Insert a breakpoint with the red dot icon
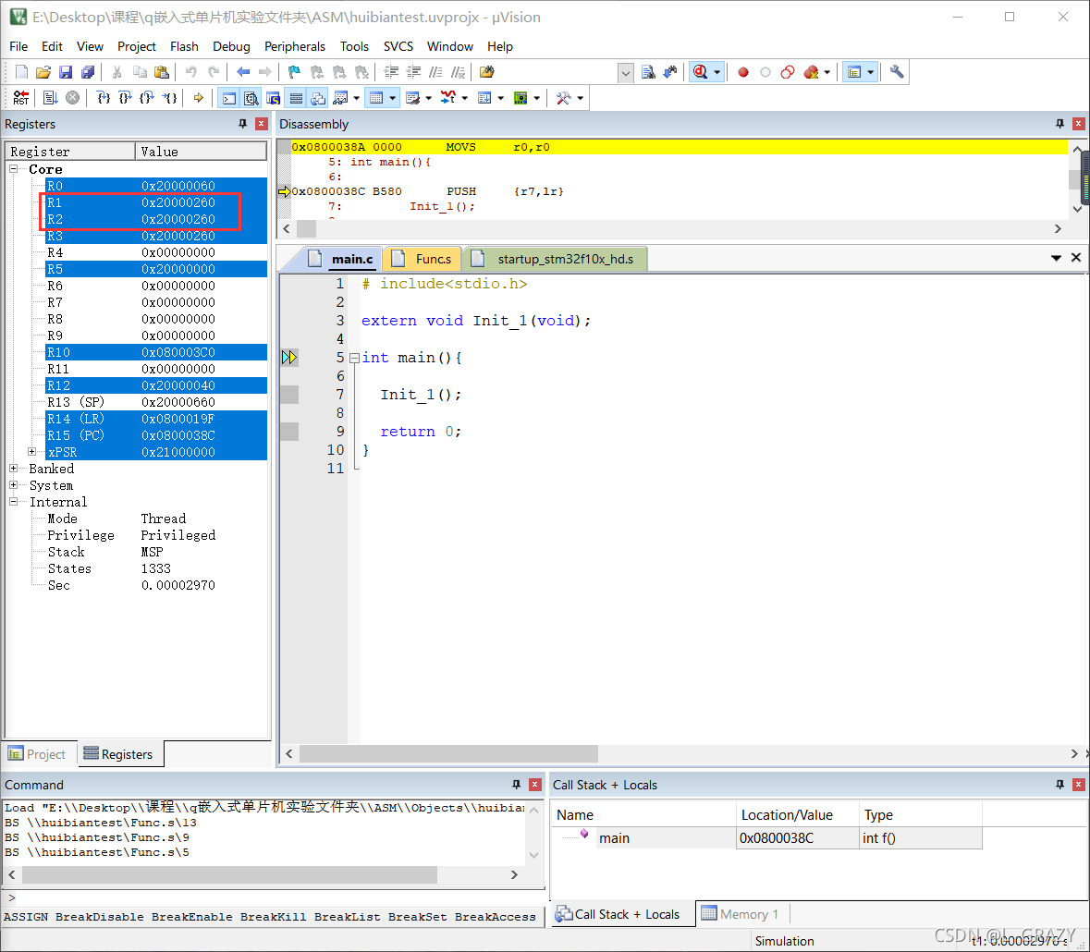The width and height of the screenshot is (1090, 952). pos(743,71)
